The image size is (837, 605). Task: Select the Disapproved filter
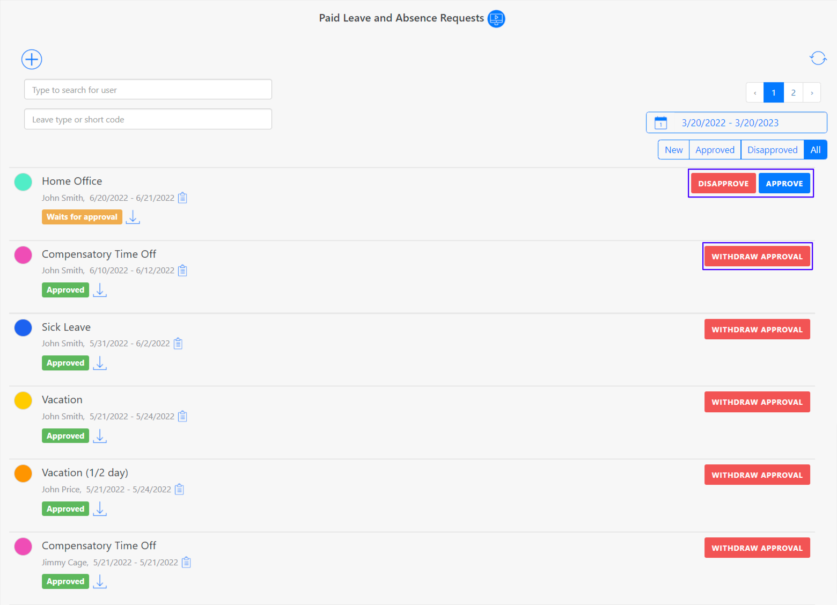772,150
